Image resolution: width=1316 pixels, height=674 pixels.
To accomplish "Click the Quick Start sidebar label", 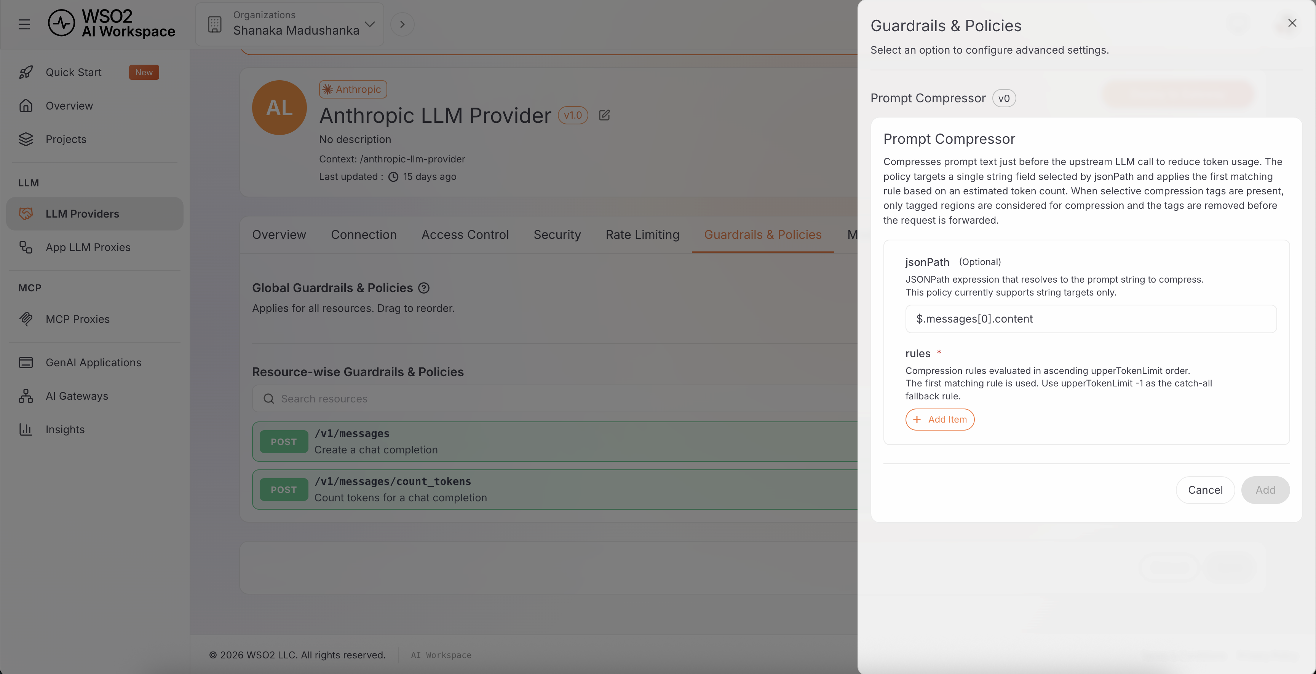I will pyautogui.click(x=73, y=72).
